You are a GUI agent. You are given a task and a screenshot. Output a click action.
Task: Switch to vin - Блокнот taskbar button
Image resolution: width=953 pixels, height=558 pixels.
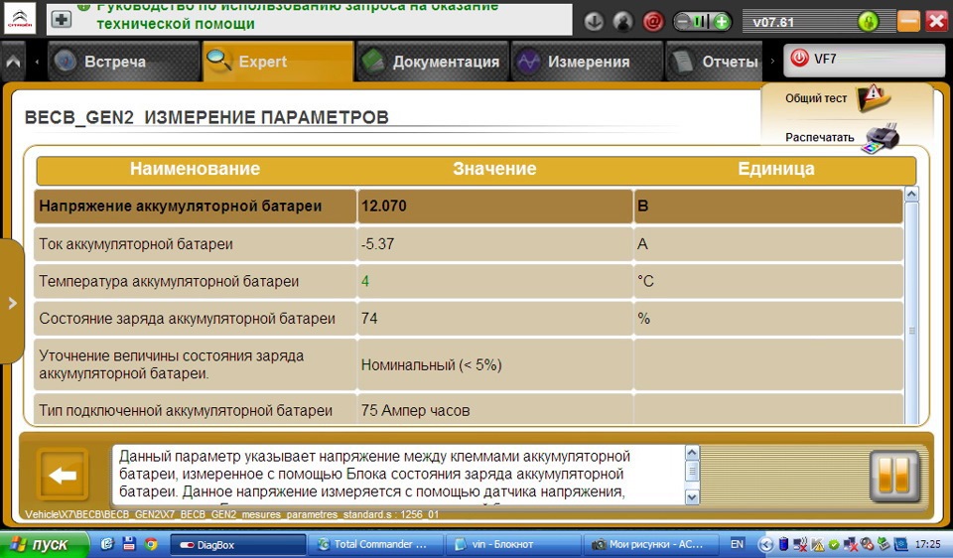click(x=513, y=545)
